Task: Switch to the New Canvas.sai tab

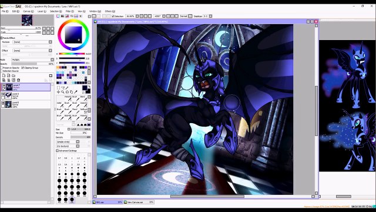Action: [139, 203]
